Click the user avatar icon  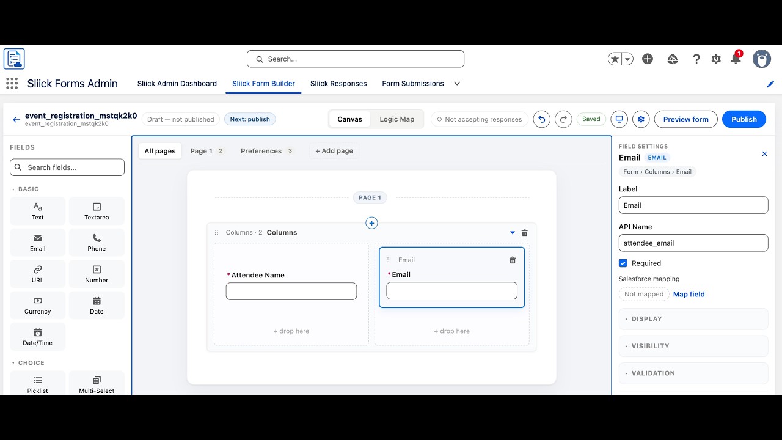pos(762,59)
